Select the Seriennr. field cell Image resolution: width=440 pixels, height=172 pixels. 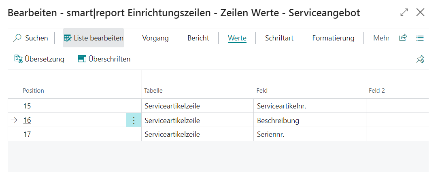click(x=271, y=134)
